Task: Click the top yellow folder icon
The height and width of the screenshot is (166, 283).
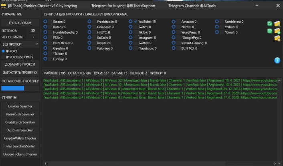Action: pyautogui.click(x=277, y=24)
